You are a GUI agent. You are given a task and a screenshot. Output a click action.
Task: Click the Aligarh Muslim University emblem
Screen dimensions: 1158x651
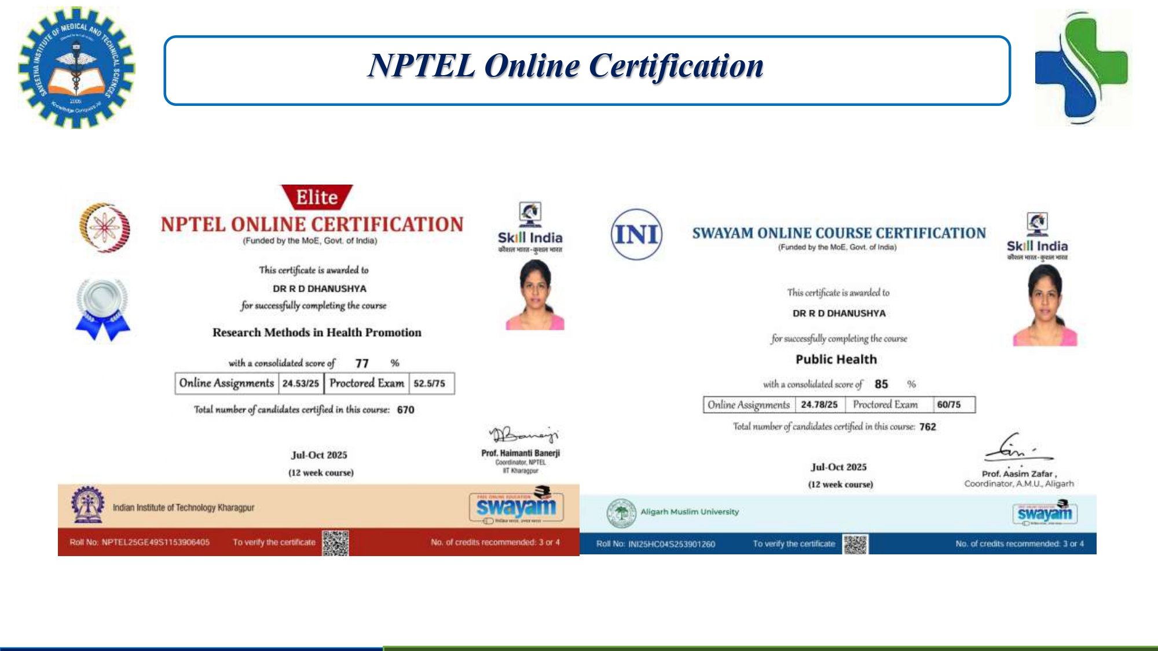click(621, 513)
